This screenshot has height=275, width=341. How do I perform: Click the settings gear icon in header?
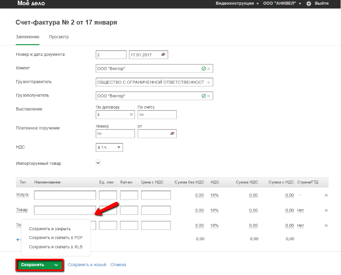pyautogui.click(x=309, y=4)
